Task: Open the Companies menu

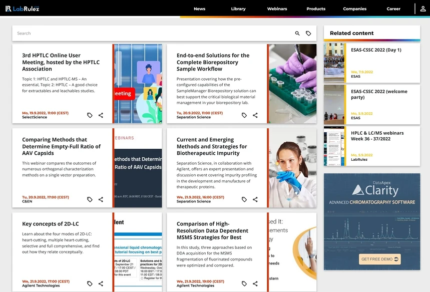Action: point(354,9)
